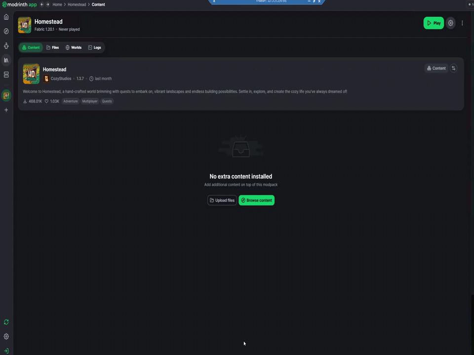Screen dimensions: 474x355
Task: Open the three-dot more options menu
Action: (x=462, y=23)
